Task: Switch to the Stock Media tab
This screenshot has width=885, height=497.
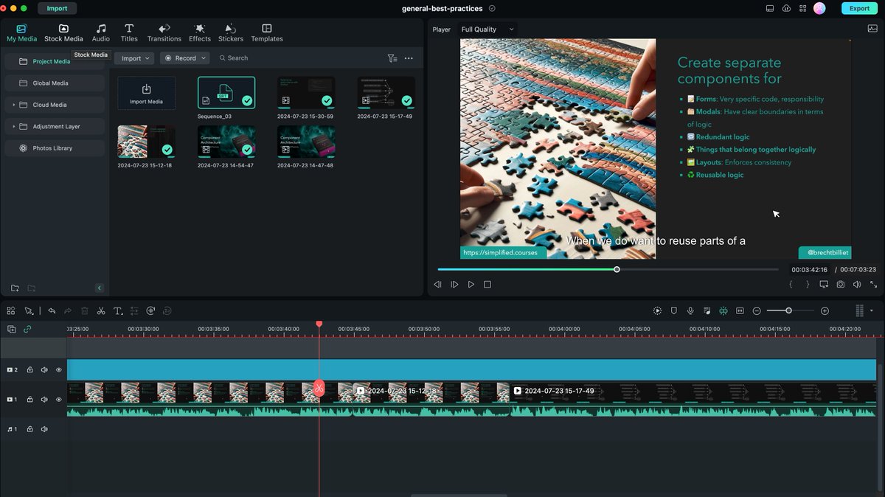Action: click(x=63, y=32)
